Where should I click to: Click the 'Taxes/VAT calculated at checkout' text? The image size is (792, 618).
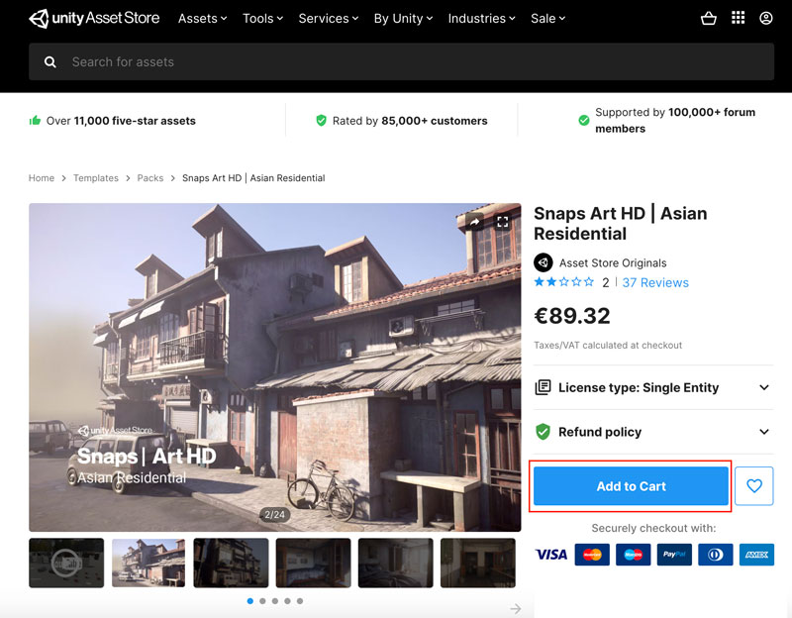[x=608, y=345]
